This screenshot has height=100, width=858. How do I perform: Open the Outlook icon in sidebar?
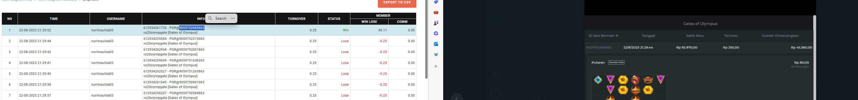coord(436,44)
